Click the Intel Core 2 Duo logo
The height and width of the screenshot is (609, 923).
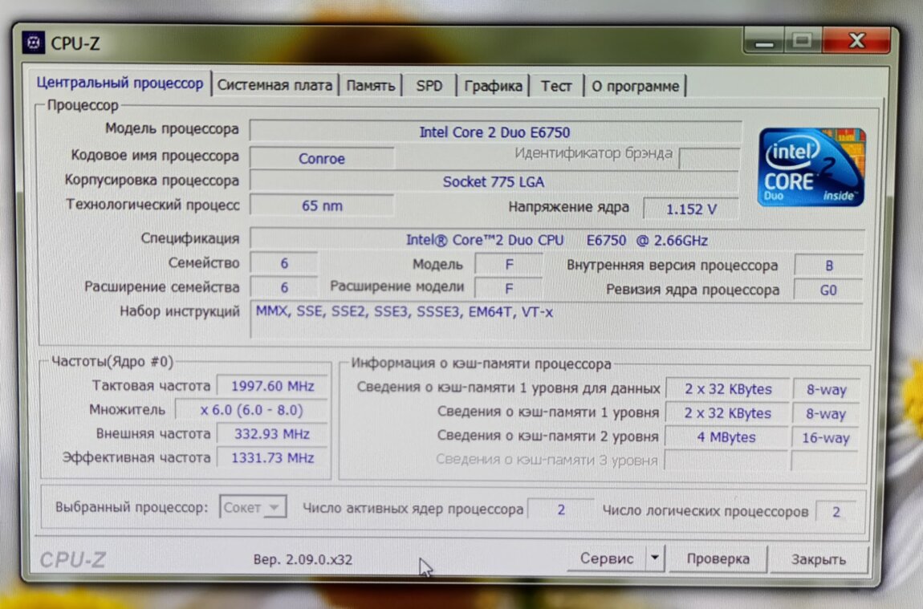pyautogui.click(x=811, y=166)
